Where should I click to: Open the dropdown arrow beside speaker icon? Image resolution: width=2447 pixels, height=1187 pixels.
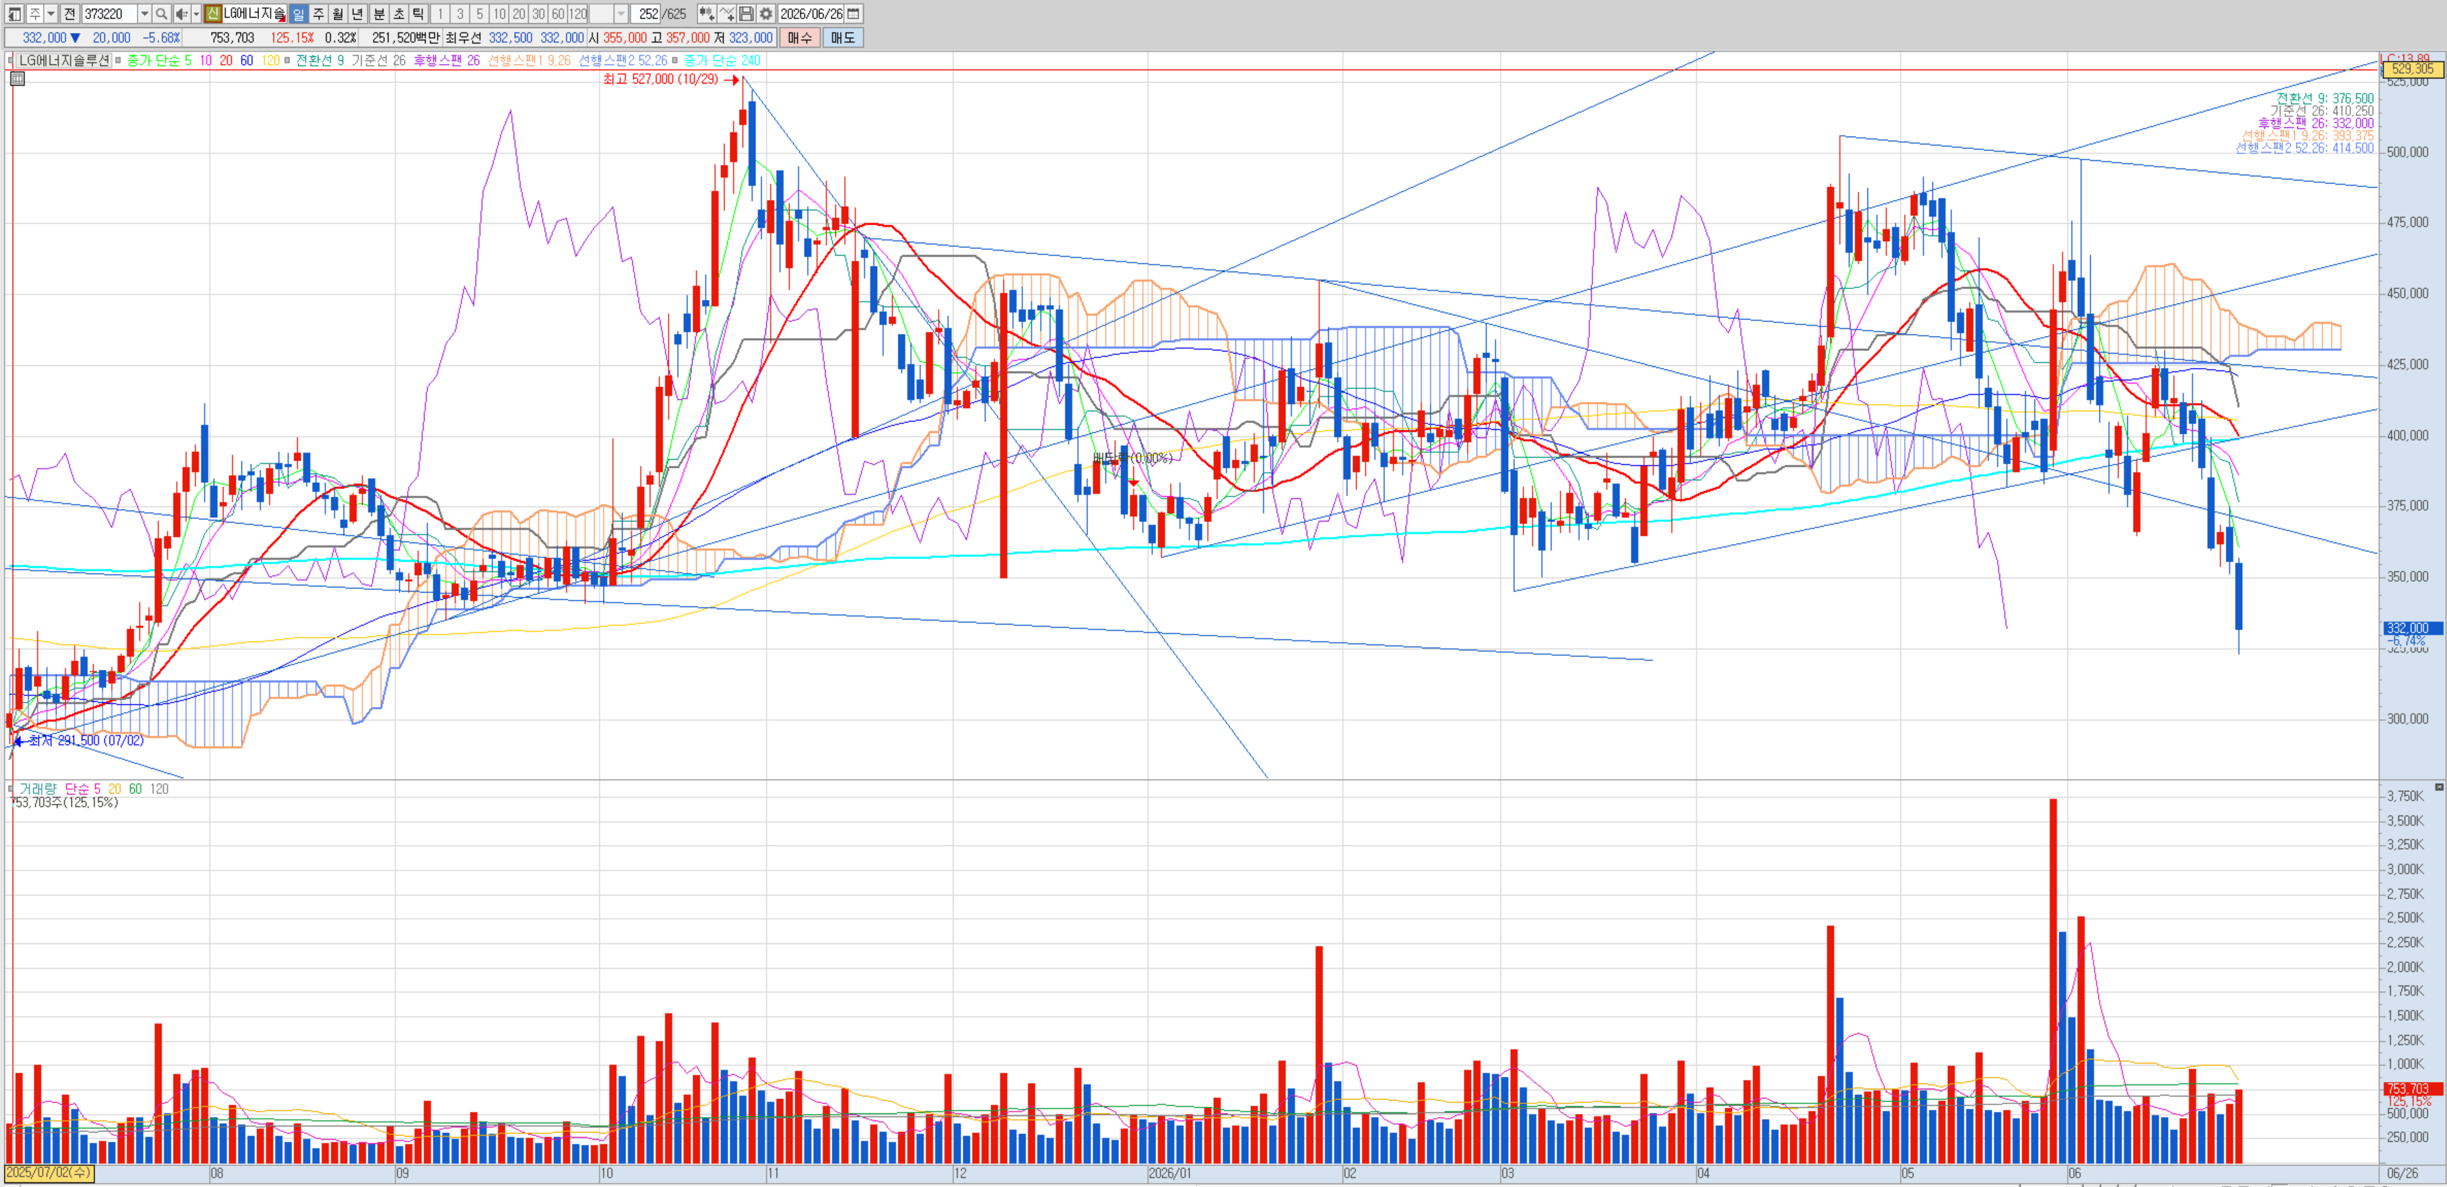pyautogui.click(x=196, y=13)
